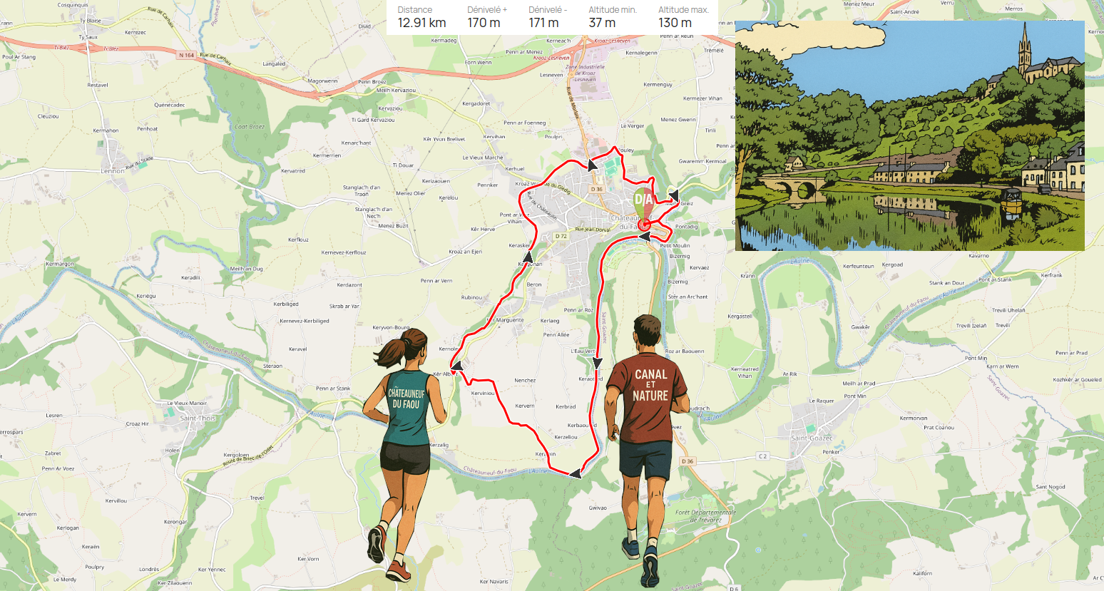Select the Dénivelé + 170 m value
This screenshot has height=591, width=1104.
[x=487, y=17]
